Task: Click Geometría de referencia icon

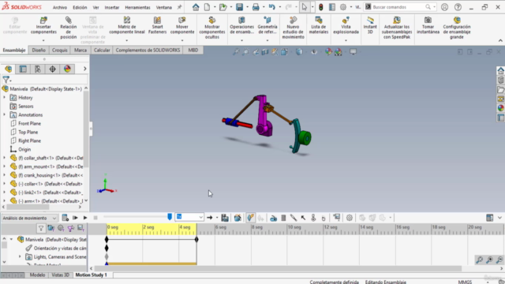Action: [x=267, y=21]
